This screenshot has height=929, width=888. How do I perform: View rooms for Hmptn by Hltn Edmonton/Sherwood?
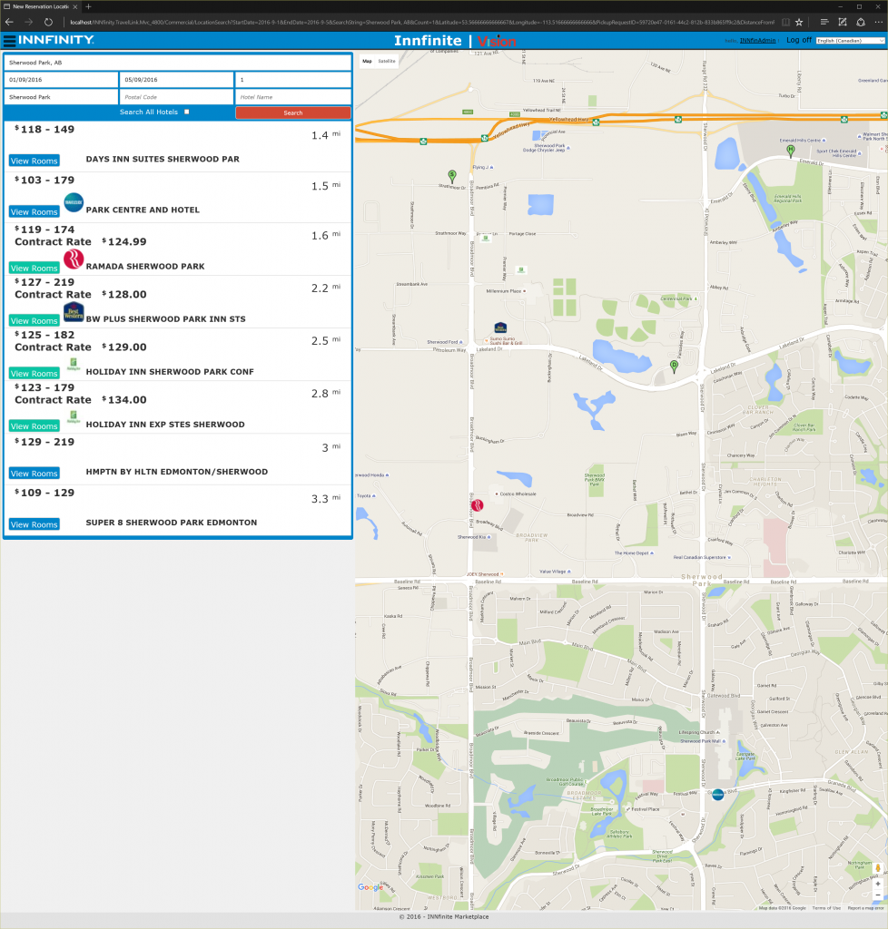(35, 474)
